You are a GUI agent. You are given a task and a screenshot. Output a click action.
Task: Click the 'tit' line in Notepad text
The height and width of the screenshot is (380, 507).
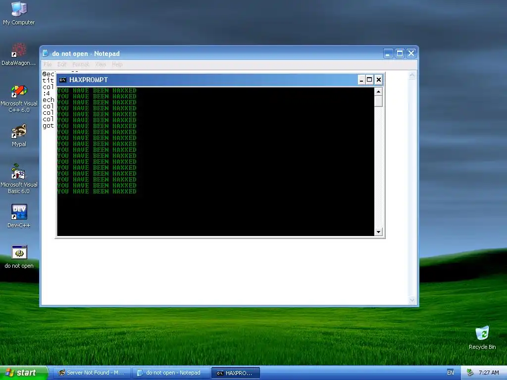48,81
